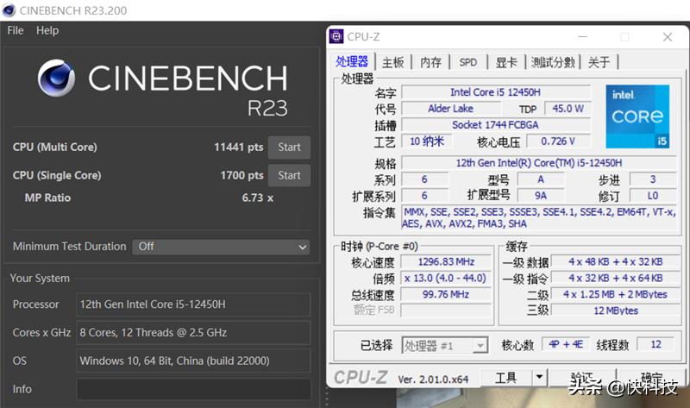Image resolution: width=690 pixels, height=408 pixels.
Task: Open the Minimum Test Duration dropdown
Action: pyautogui.click(x=221, y=247)
